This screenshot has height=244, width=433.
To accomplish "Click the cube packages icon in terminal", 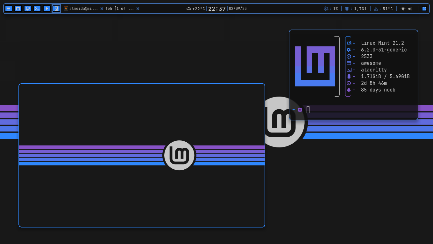I will 349,57.
